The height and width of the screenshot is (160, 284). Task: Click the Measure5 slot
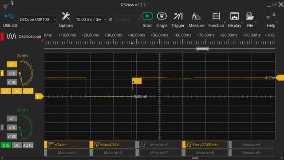pos(67,153)
